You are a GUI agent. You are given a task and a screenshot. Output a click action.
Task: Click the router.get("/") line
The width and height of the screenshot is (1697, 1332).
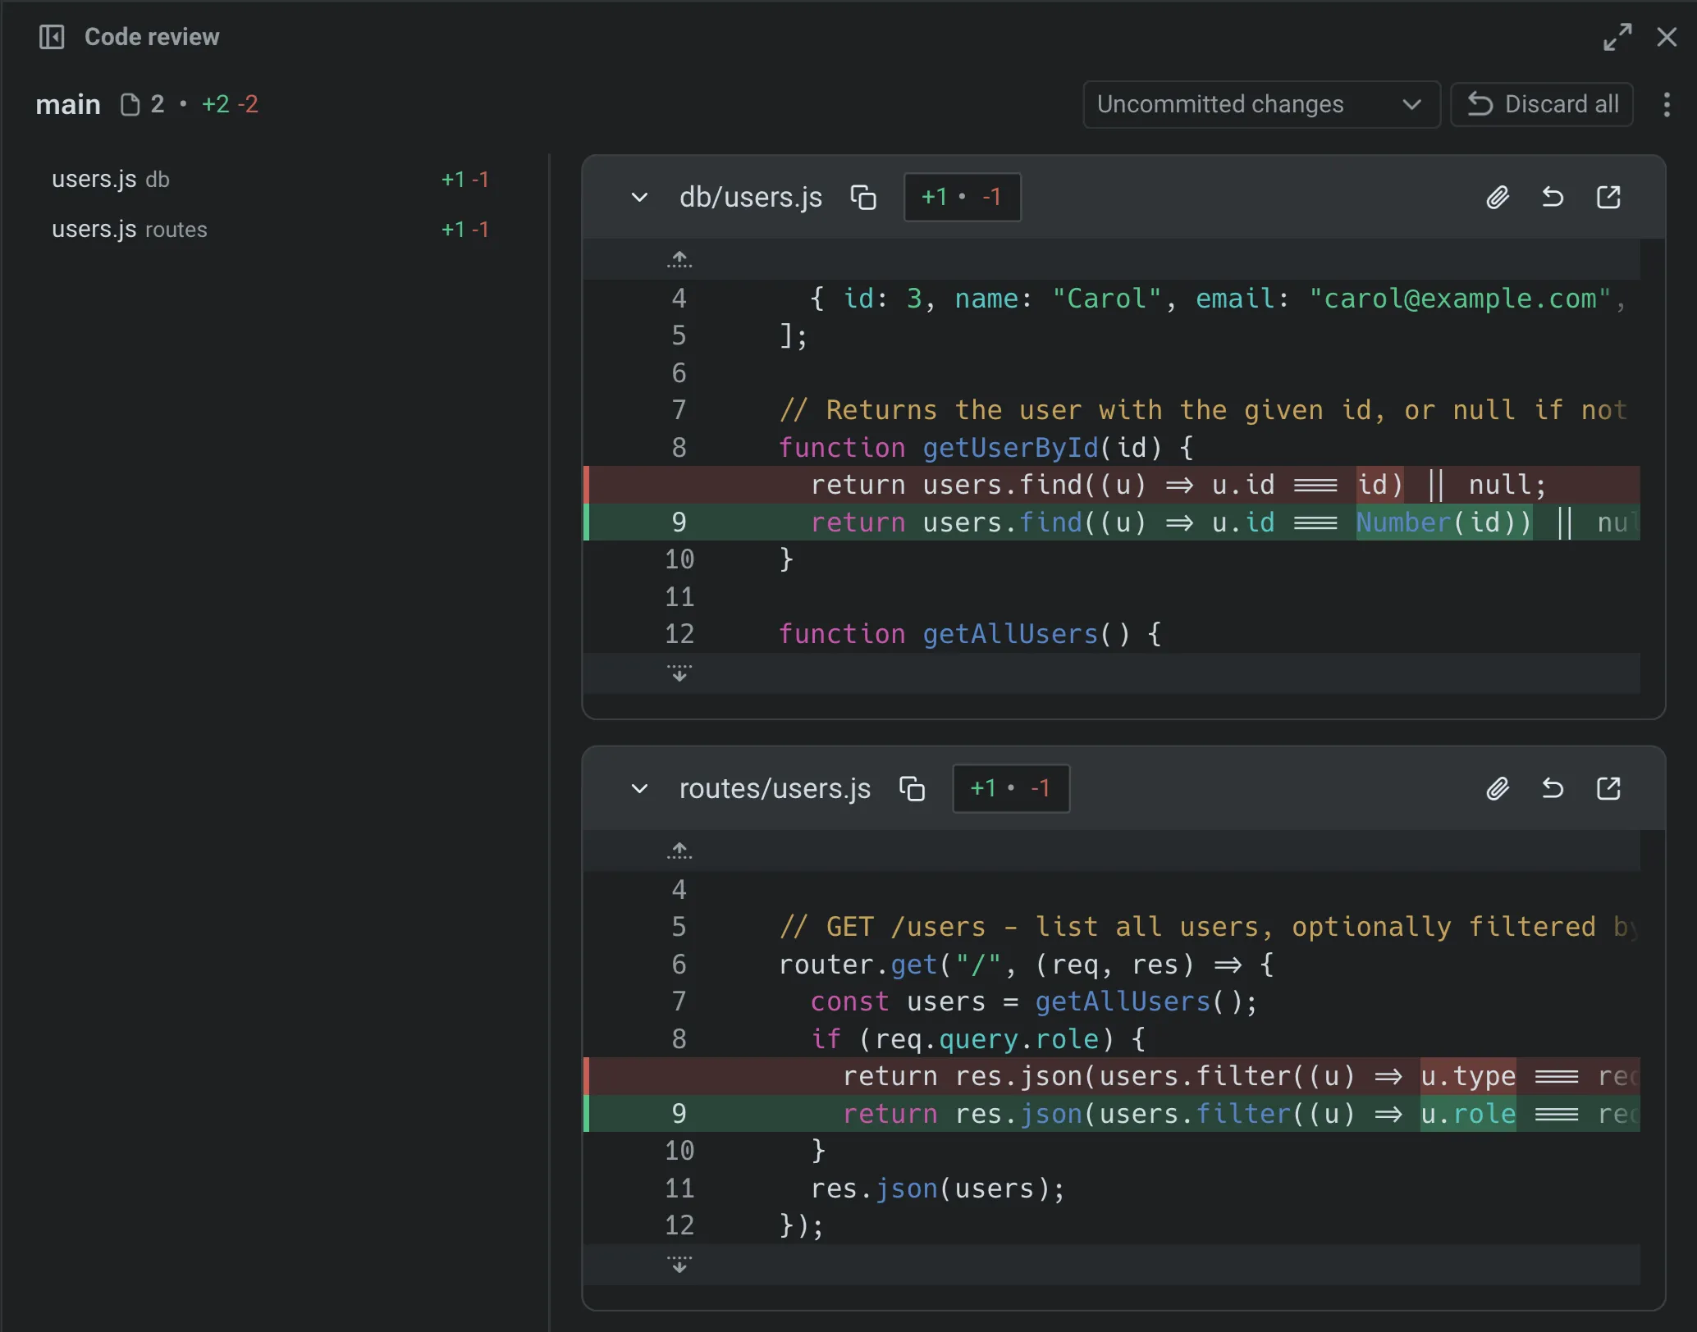[1112, 965]
